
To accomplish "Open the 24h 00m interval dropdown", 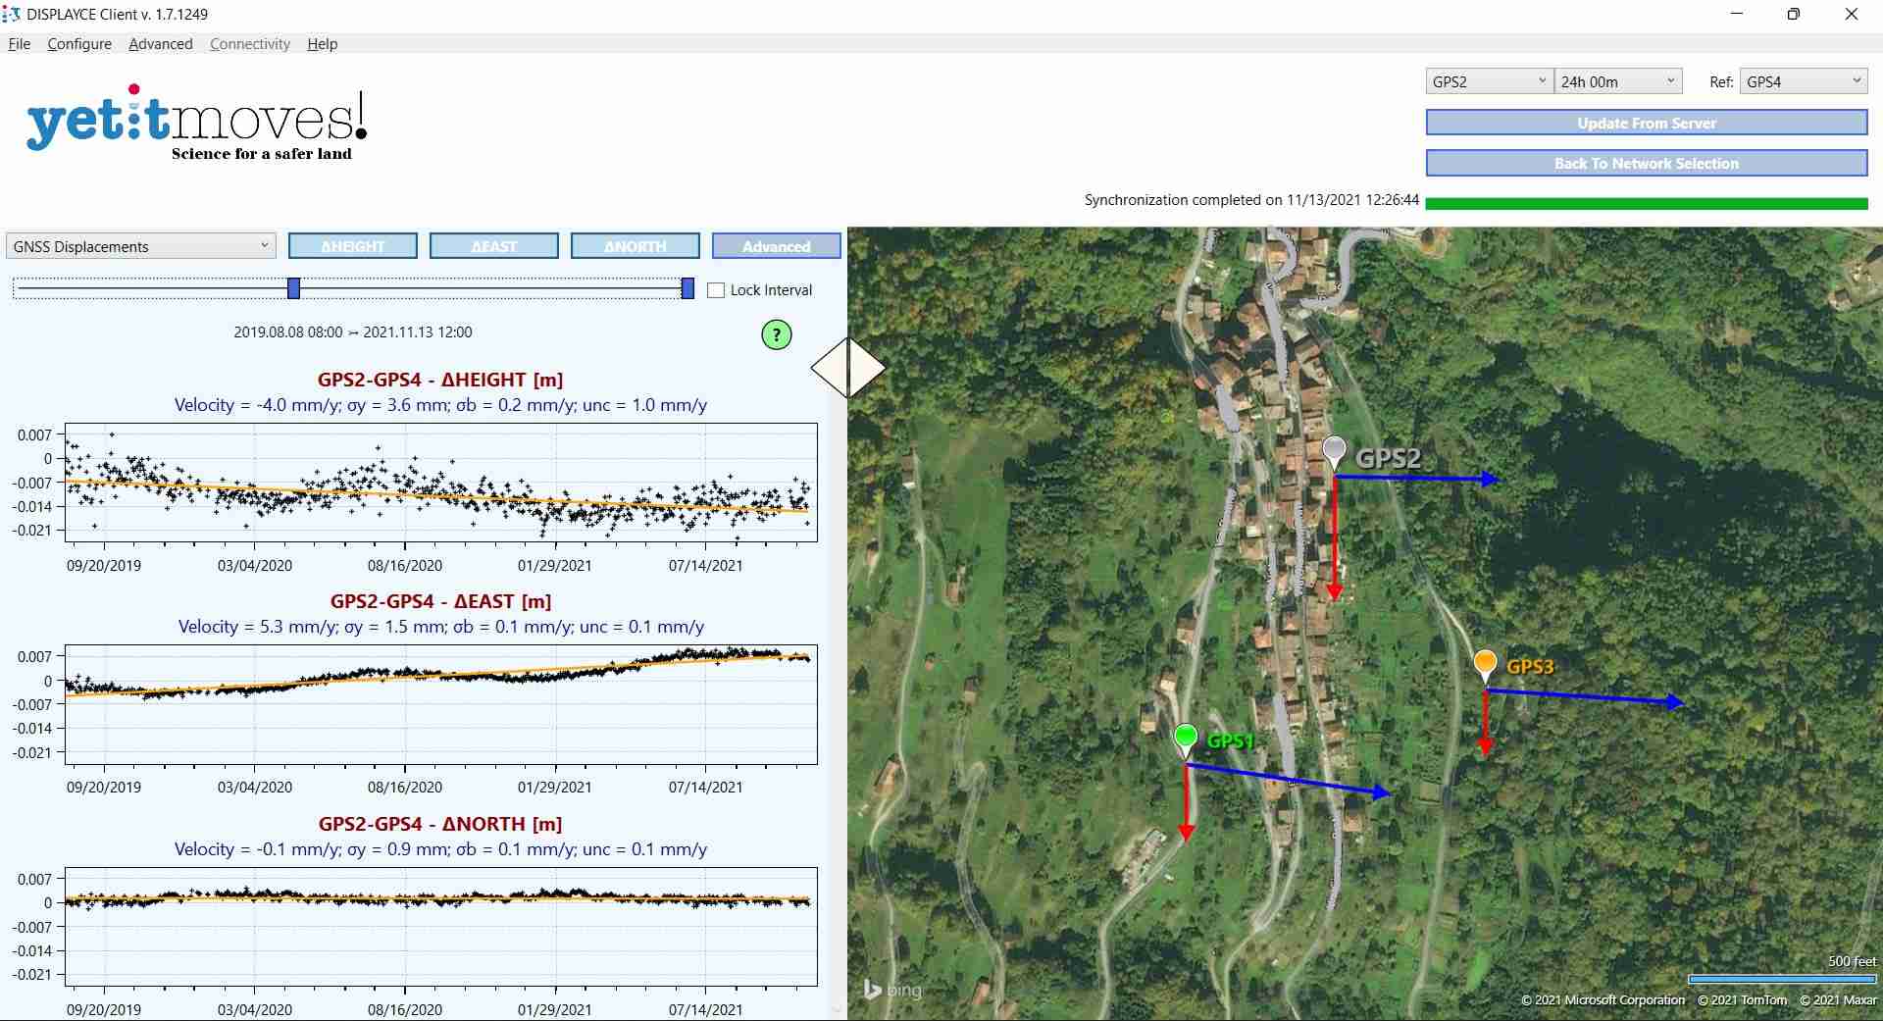I will click(x=1618, y=81).
